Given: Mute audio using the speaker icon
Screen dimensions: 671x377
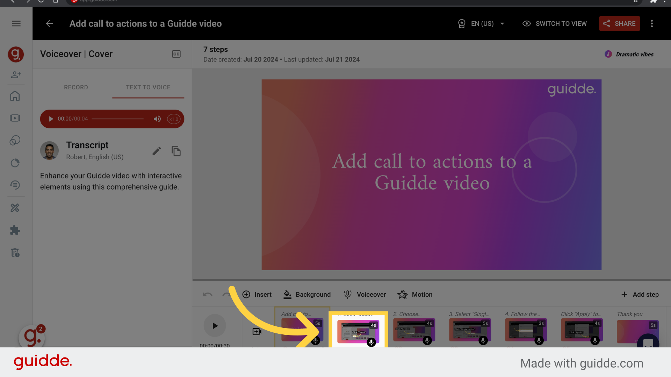Looking at the screenshot, I should pyautogui.click(x=157, y=119).
